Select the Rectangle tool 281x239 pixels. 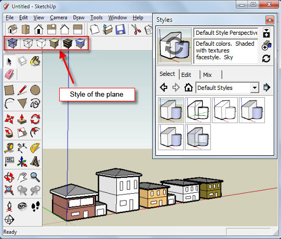coord(9,90)
